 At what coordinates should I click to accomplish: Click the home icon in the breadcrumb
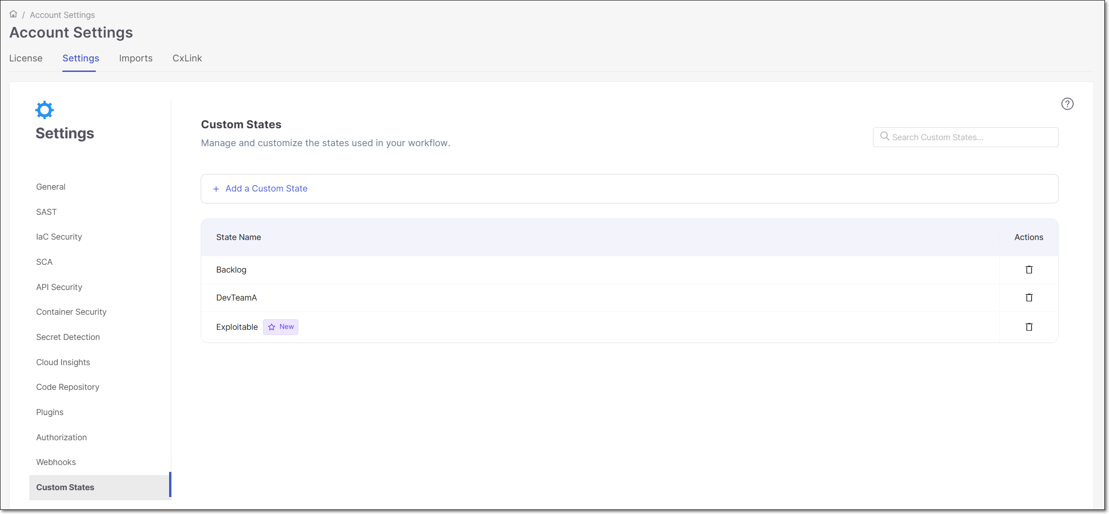coord(13,14)
